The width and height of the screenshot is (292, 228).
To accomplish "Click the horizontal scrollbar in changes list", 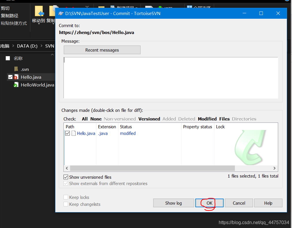I will point(152,168).
